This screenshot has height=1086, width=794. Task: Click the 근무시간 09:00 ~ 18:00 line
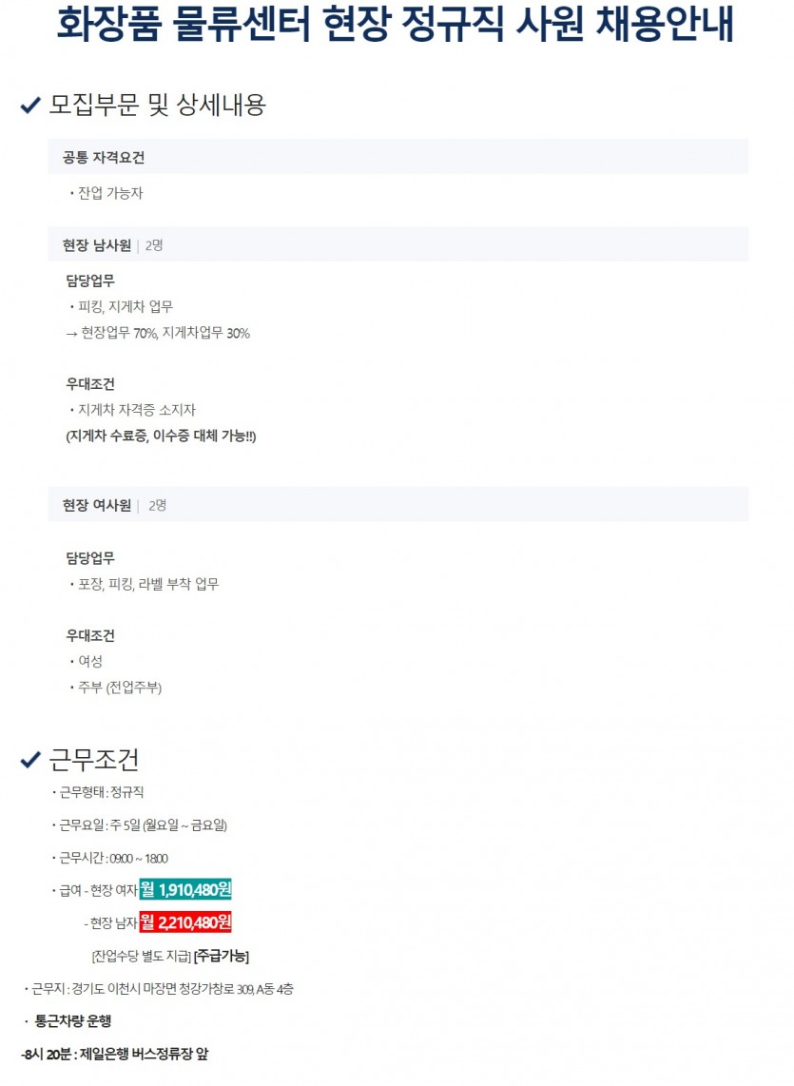coord(109,858)
